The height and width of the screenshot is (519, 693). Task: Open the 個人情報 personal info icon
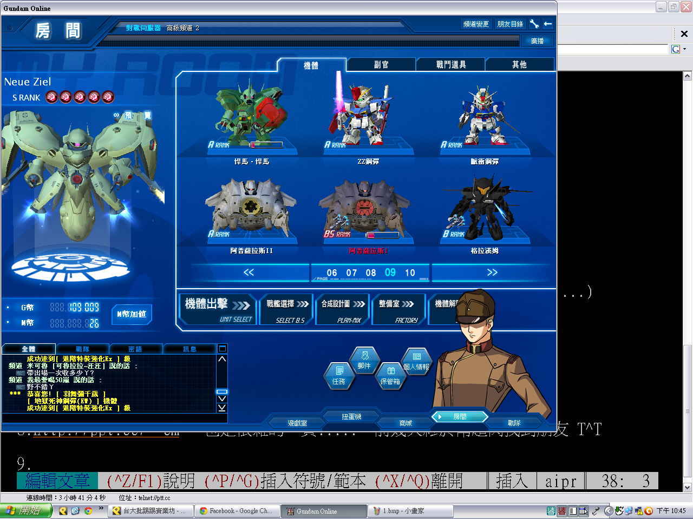[416, 361]
